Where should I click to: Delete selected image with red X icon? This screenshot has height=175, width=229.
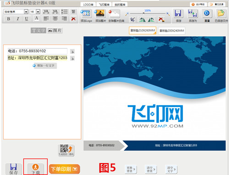pos(161,20)
